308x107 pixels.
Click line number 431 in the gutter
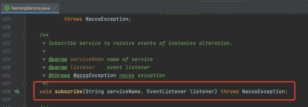pyautogui.click(x=7, y=35)
